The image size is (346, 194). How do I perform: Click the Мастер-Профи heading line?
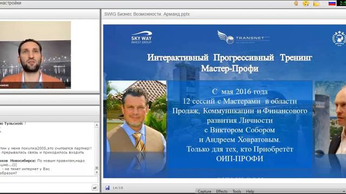click(x=229, y=68)
